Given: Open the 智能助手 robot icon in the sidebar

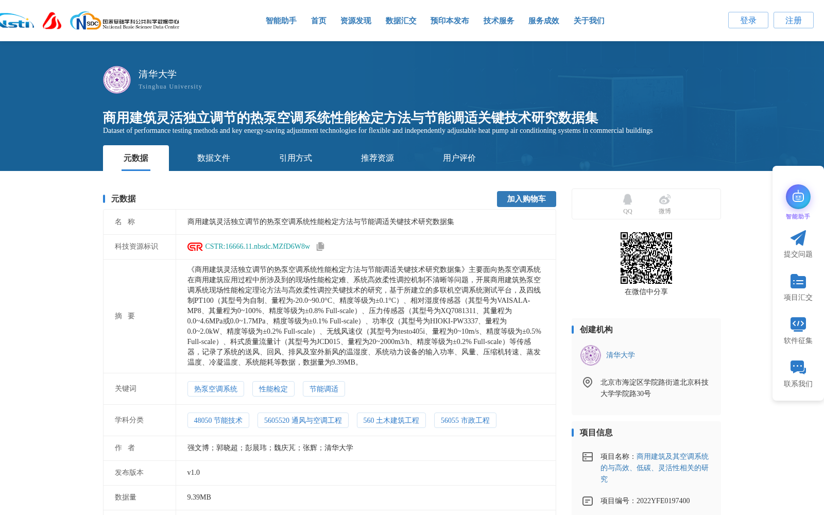Looking at the screenshot, I should 798,197.
